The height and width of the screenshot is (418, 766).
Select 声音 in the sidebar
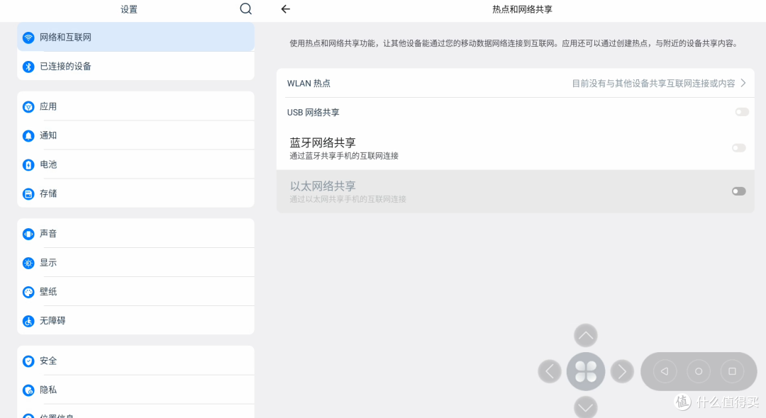(135, 234)
